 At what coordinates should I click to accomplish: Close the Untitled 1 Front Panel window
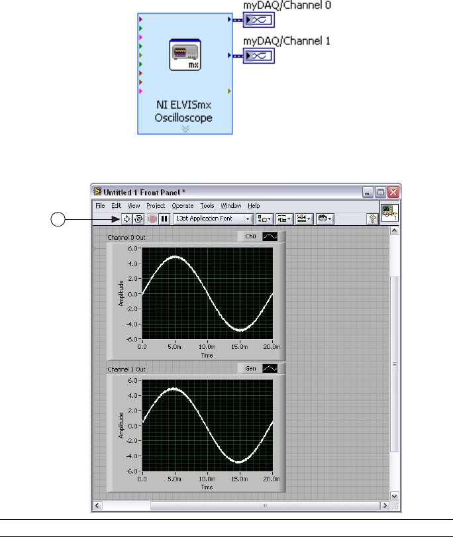[393, 192]
